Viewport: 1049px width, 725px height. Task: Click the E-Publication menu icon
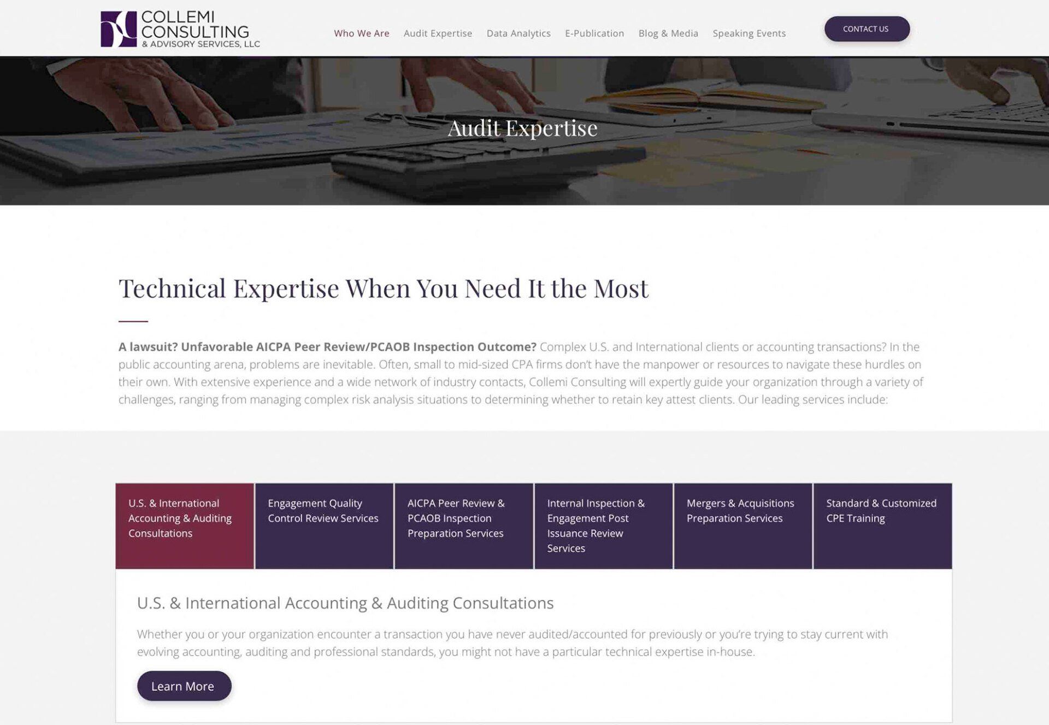(594, 33)
